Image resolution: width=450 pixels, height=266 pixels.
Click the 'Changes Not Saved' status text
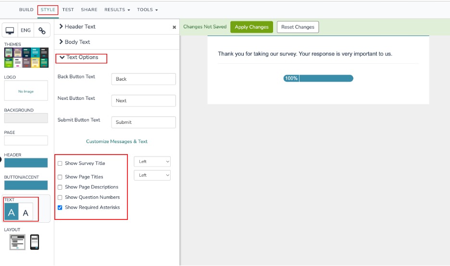205,27
